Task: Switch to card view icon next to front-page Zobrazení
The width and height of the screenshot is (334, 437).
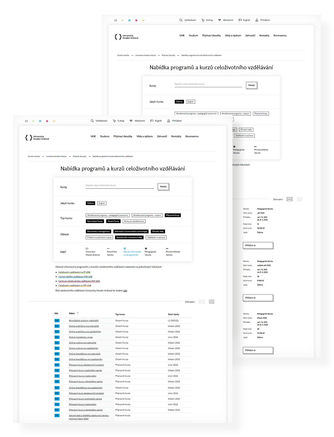Action: pyautogui.click(x=202, y=302)
